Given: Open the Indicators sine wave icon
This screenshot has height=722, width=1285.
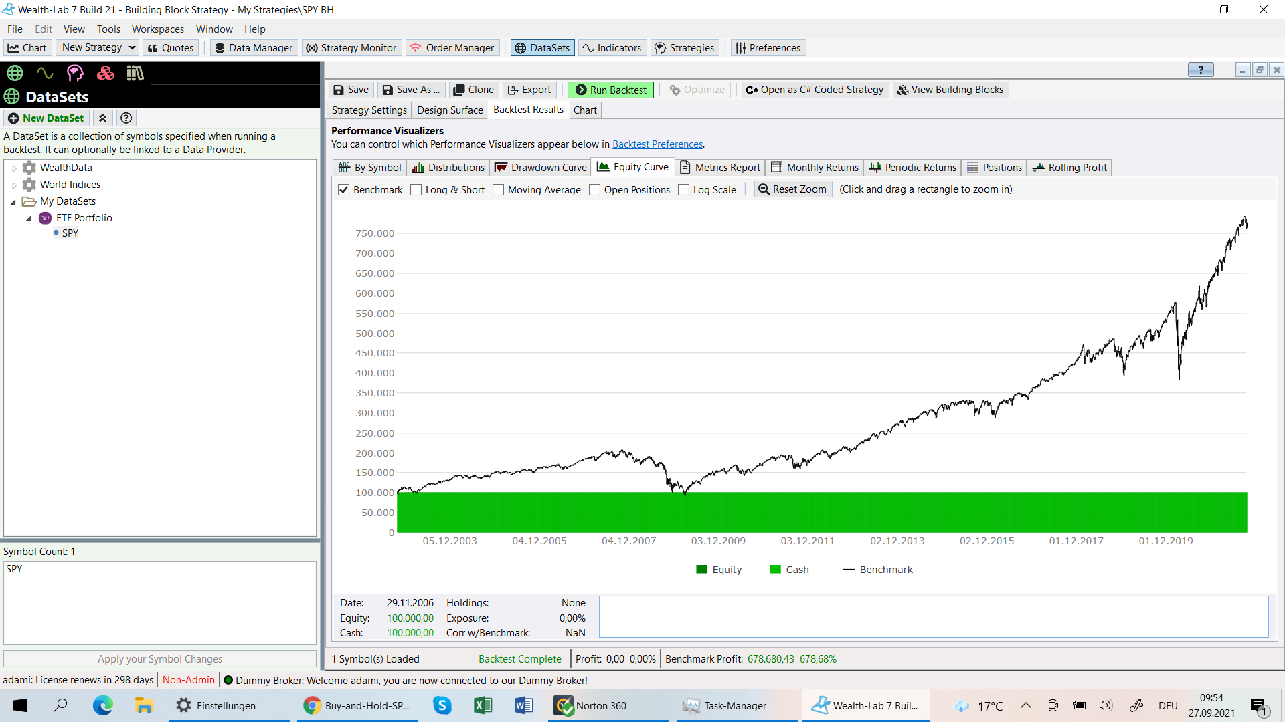Looking at the screenshot, I should [x=45, y=73].
